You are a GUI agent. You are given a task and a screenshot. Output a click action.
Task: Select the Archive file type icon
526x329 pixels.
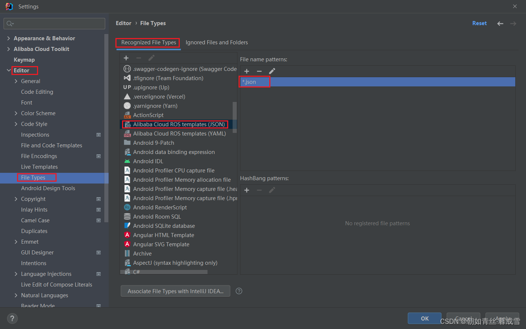tap(127, 254)
